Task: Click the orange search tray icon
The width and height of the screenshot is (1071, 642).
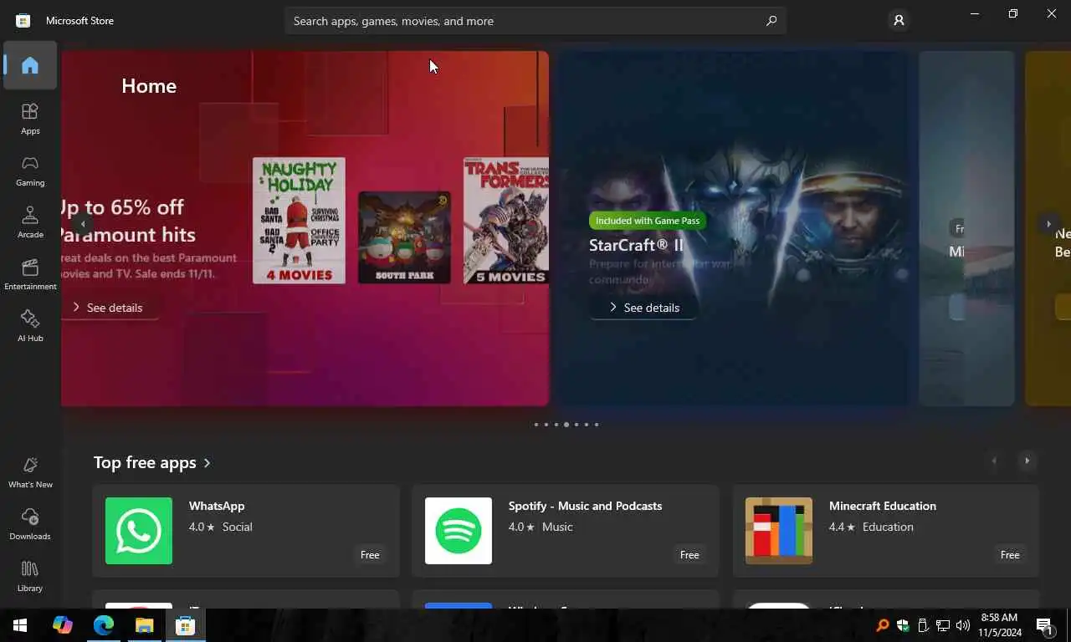Action: coord(883,625)
